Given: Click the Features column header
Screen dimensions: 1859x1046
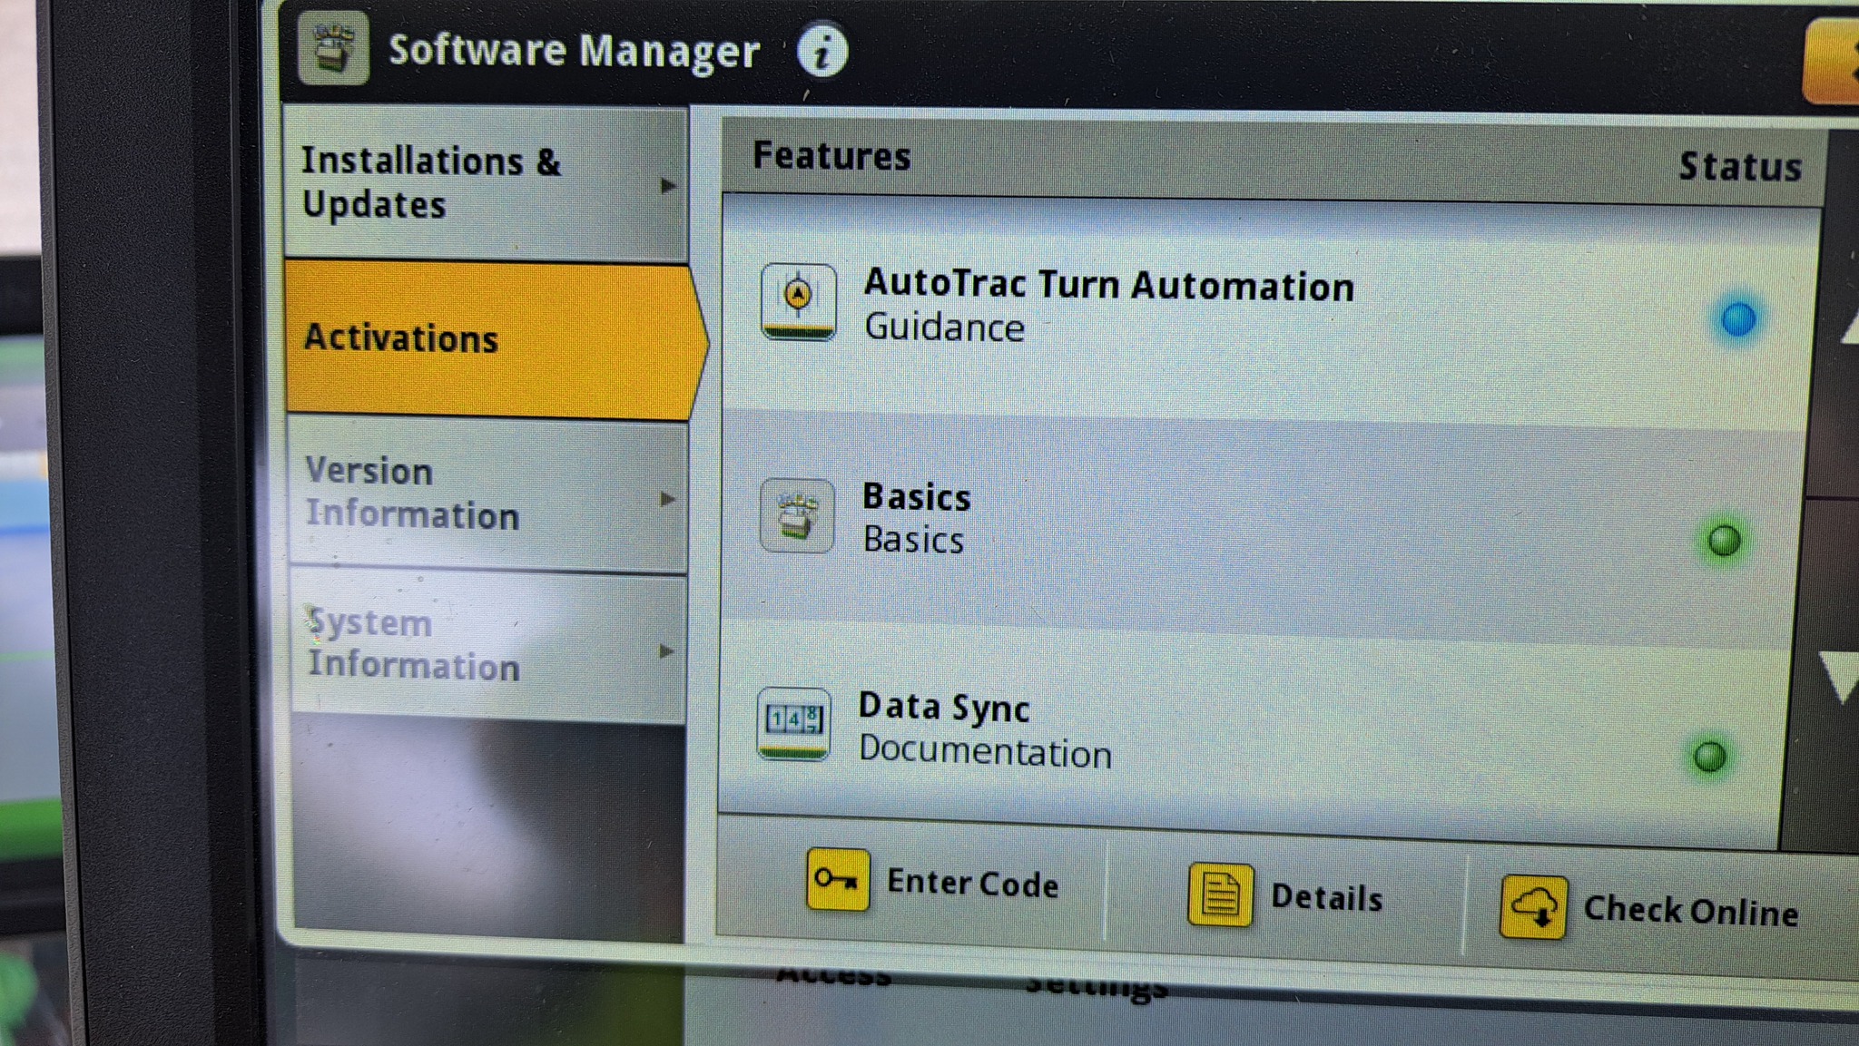Looking at the screenshot, I should (831, 156).
